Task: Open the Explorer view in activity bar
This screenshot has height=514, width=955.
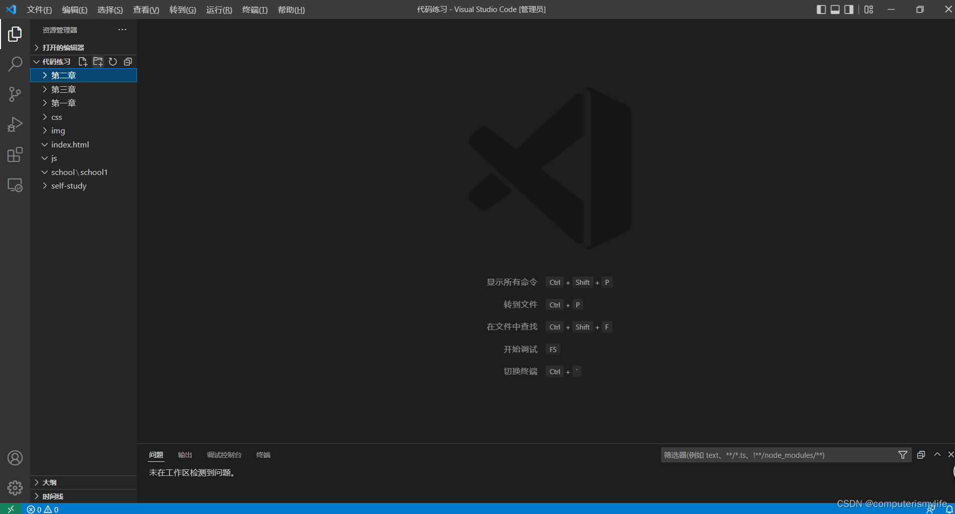Action: coord(15,34)
